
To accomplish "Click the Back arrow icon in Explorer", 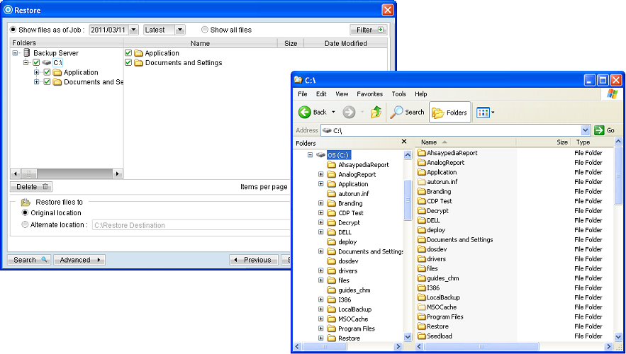I will [306, 112].
